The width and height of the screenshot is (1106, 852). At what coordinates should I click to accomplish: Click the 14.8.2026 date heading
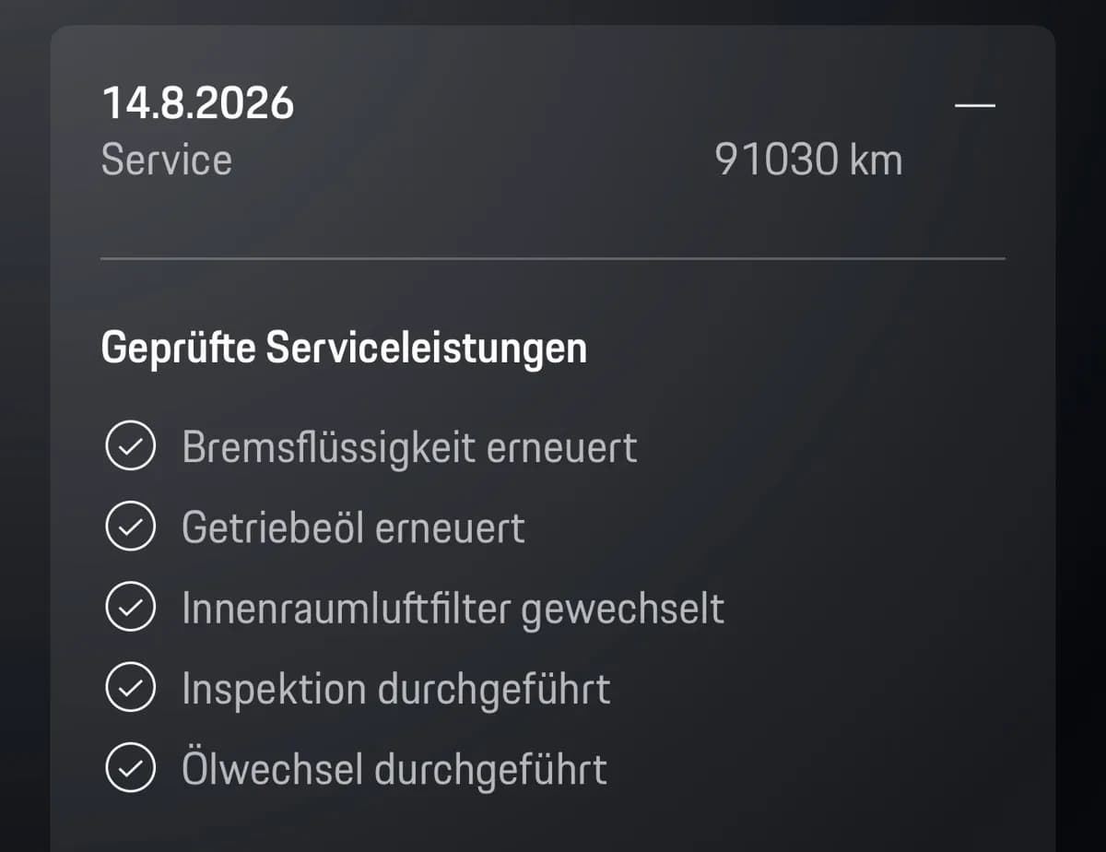tap(197, 102)
